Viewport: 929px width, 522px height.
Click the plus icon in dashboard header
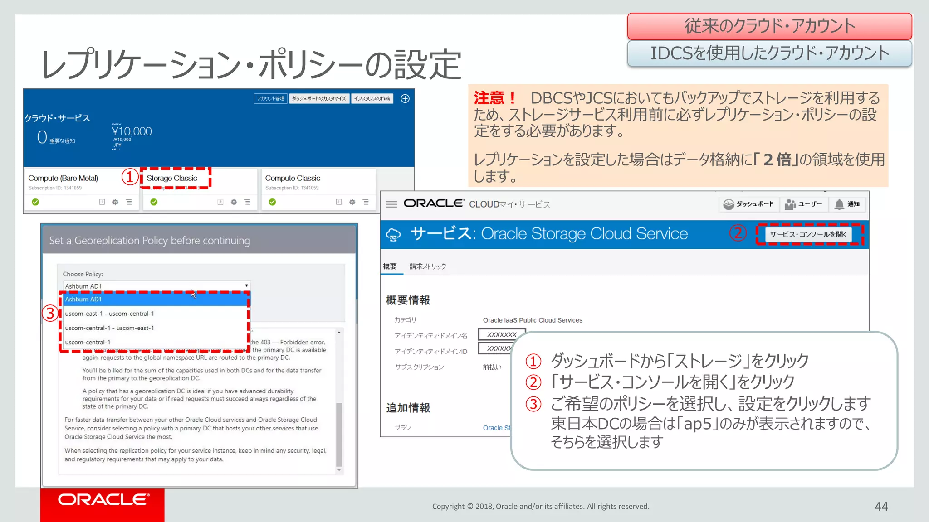click(x=405, y=98)
